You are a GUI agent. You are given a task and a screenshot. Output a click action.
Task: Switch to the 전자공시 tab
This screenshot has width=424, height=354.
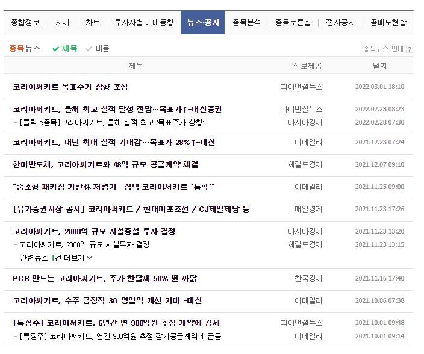(340, 22)
